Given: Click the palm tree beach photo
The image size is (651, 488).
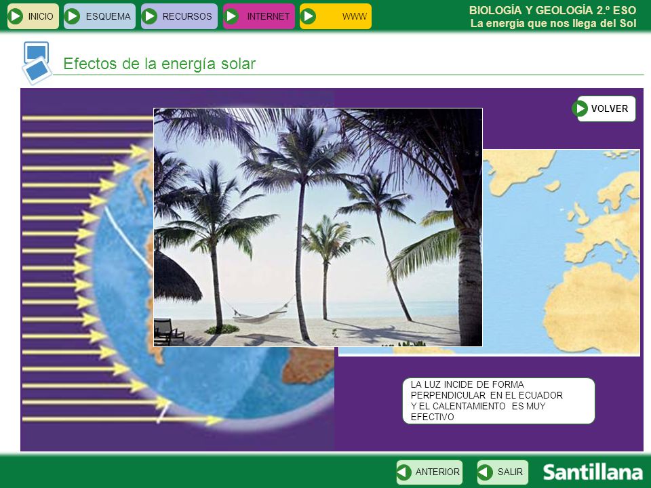Looking at the screenshot, I should [318, 228].
